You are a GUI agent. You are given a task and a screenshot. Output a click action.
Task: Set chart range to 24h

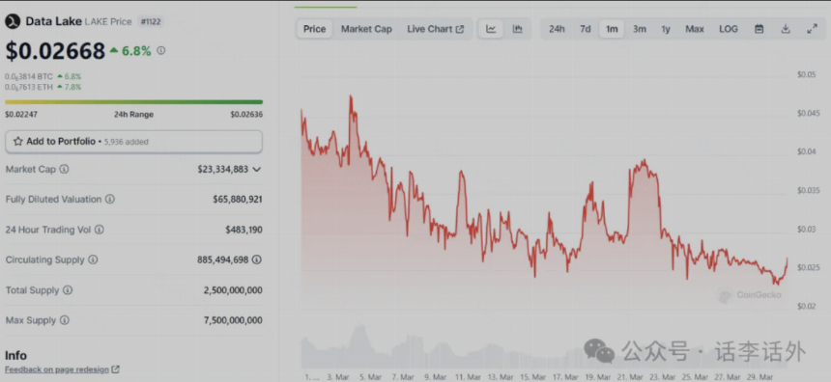(x=557, y=29)
